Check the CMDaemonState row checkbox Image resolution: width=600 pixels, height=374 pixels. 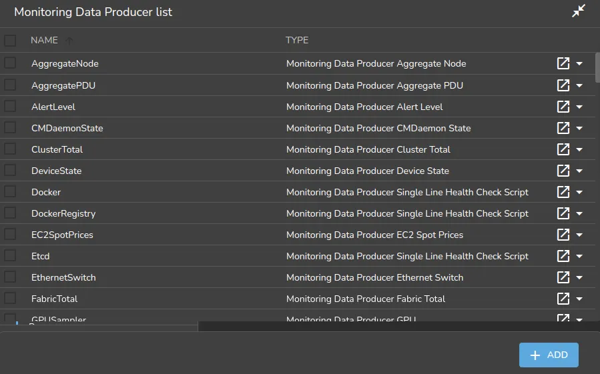pos(10,127)
